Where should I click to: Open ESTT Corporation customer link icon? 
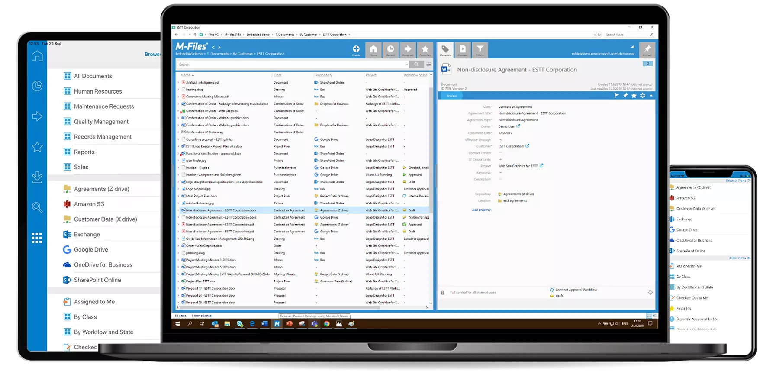[528, 146]
